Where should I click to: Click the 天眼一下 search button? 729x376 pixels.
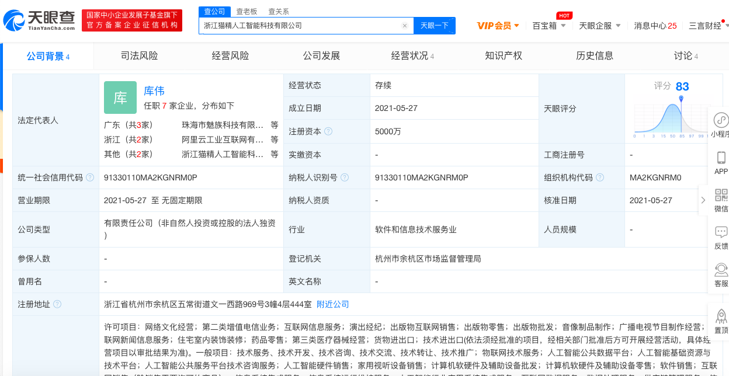435,26
